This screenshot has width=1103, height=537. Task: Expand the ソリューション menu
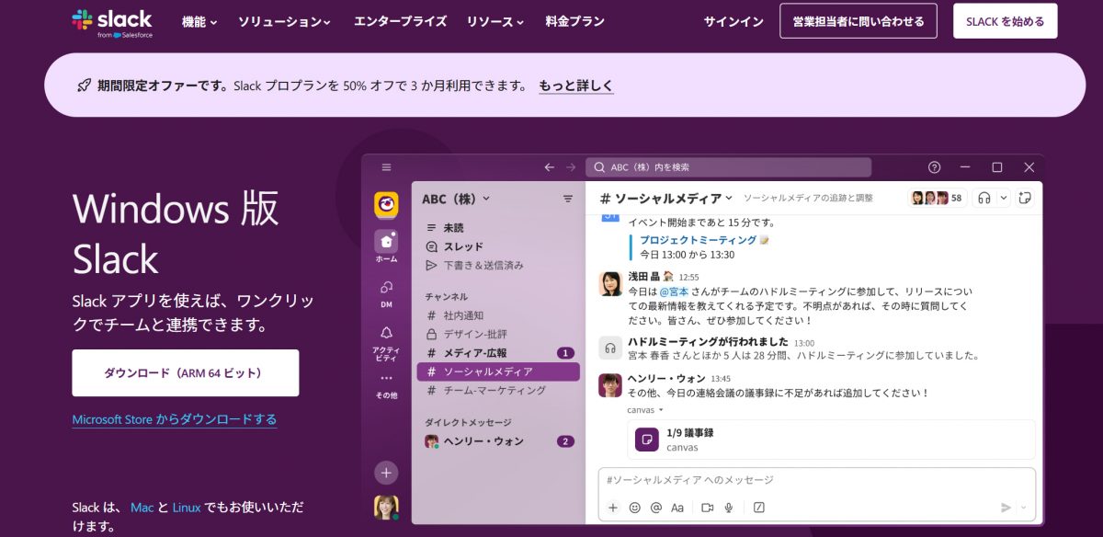tap(284, 21)
